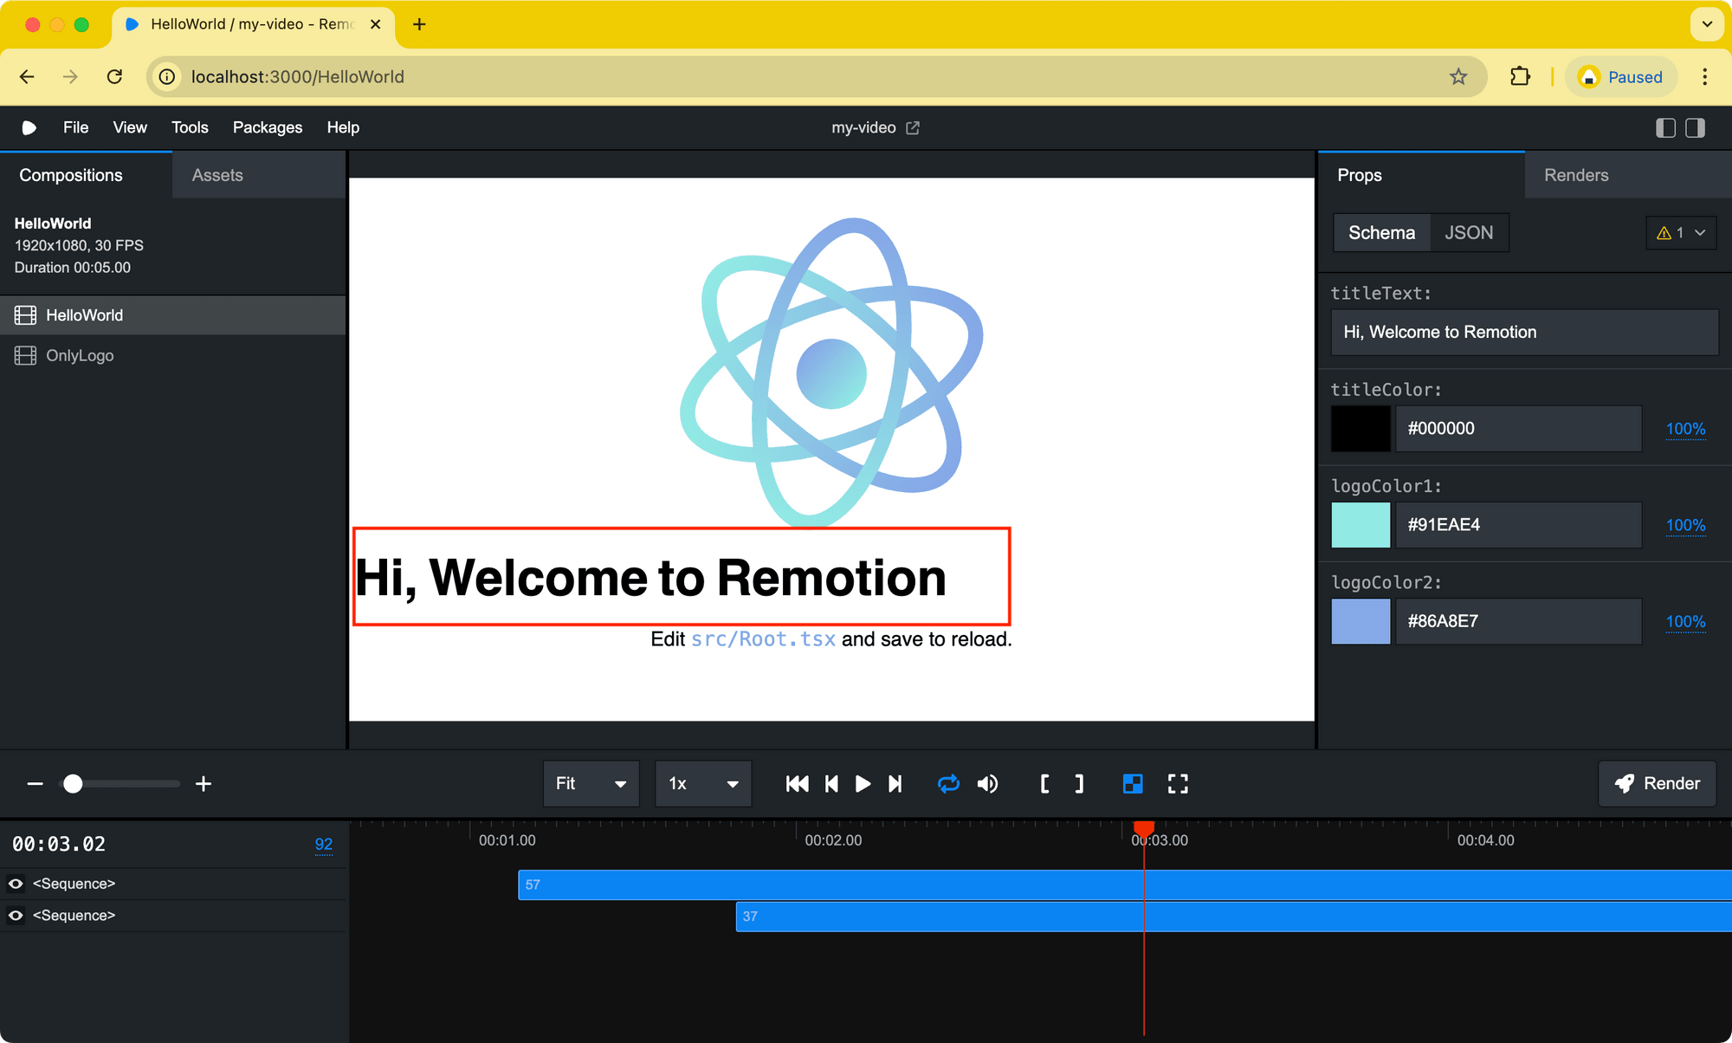This screenshot has width=1732, height=1043.
Task: Click titleColor 100% opacity value
Action: pyautogui.click(x=1685, y=429)
